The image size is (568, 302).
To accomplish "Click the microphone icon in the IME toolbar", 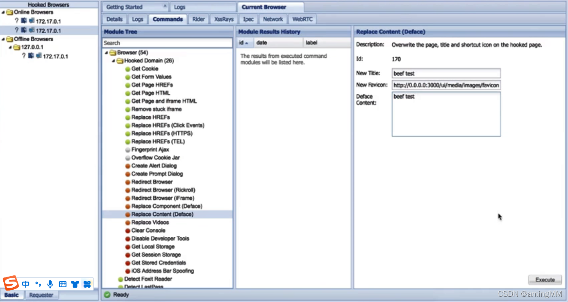I will click(50, 284).
